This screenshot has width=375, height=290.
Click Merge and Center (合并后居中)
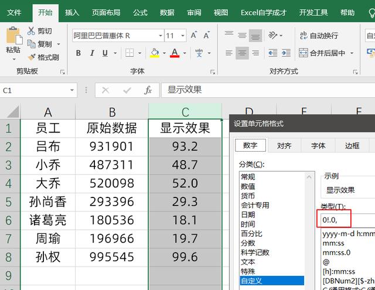coord(322,53)
